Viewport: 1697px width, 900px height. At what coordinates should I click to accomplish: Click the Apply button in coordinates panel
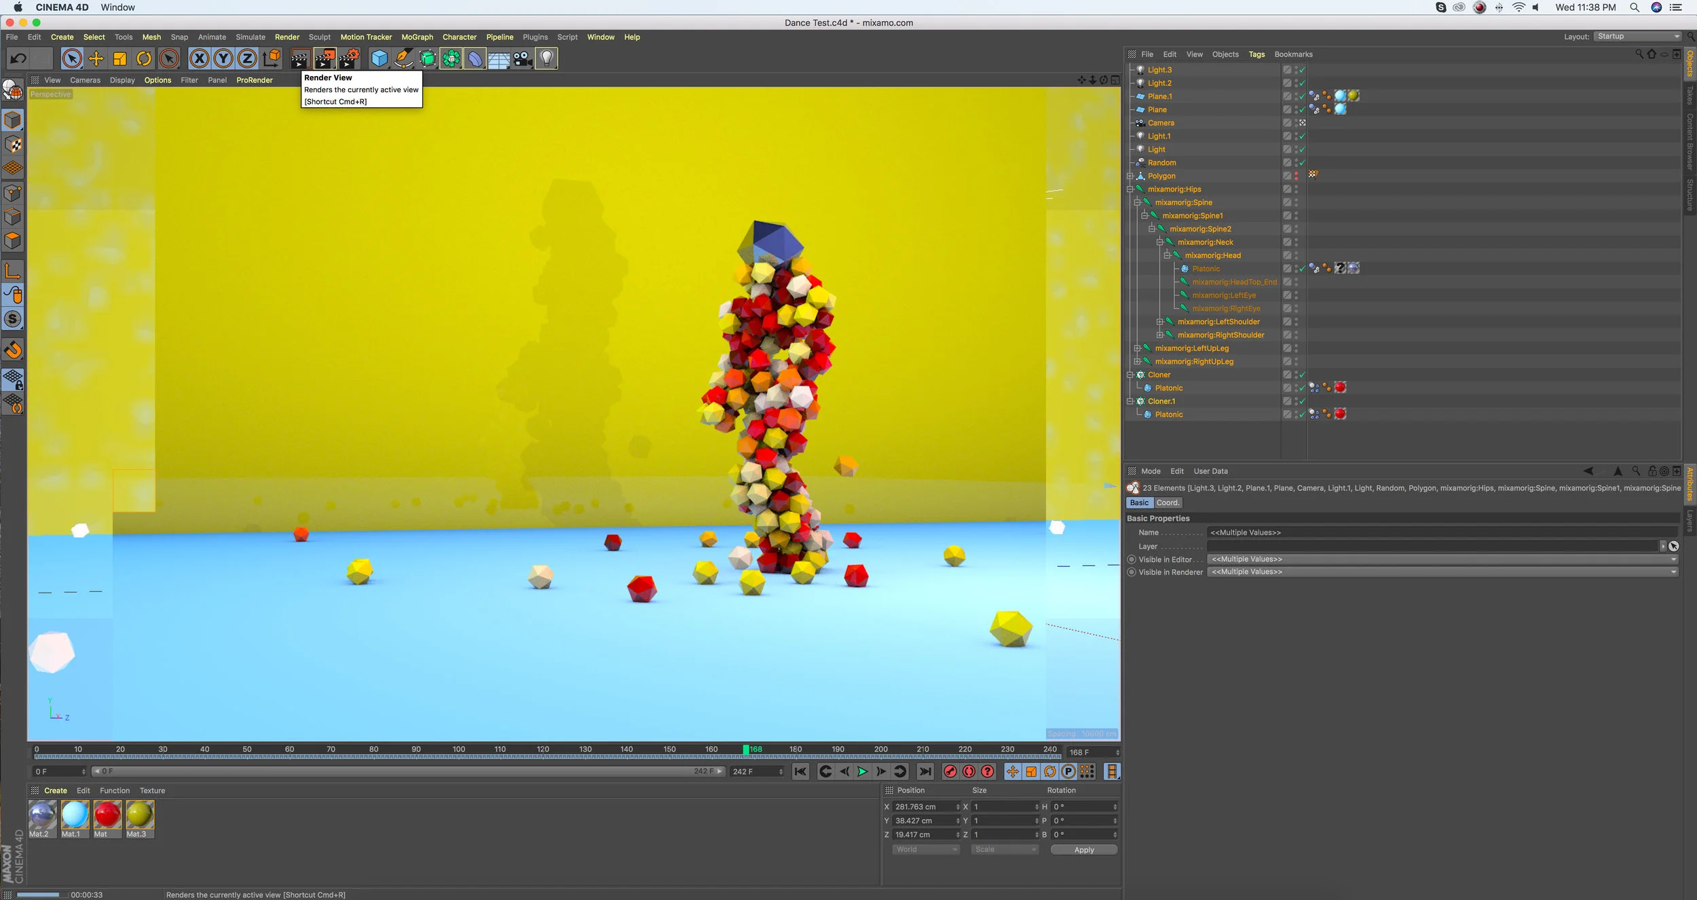pos(1084,850)
